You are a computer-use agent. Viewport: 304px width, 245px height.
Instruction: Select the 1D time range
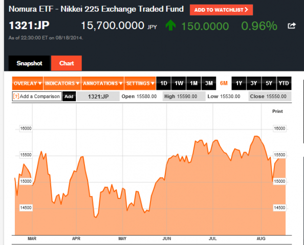point(164,83)
